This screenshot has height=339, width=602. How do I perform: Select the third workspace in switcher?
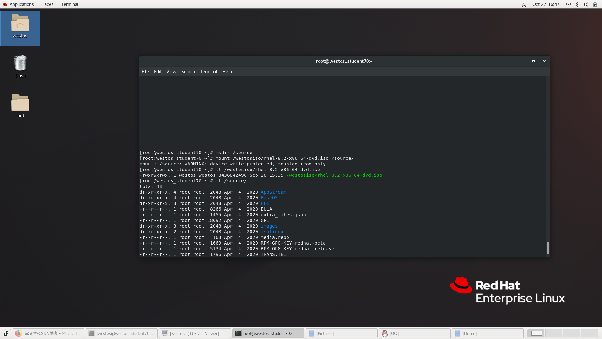[572, 333]
